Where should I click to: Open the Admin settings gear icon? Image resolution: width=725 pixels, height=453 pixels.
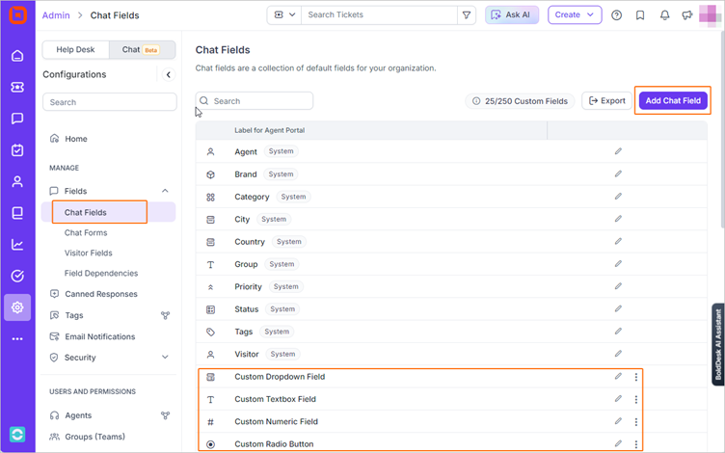click(17, 307)
